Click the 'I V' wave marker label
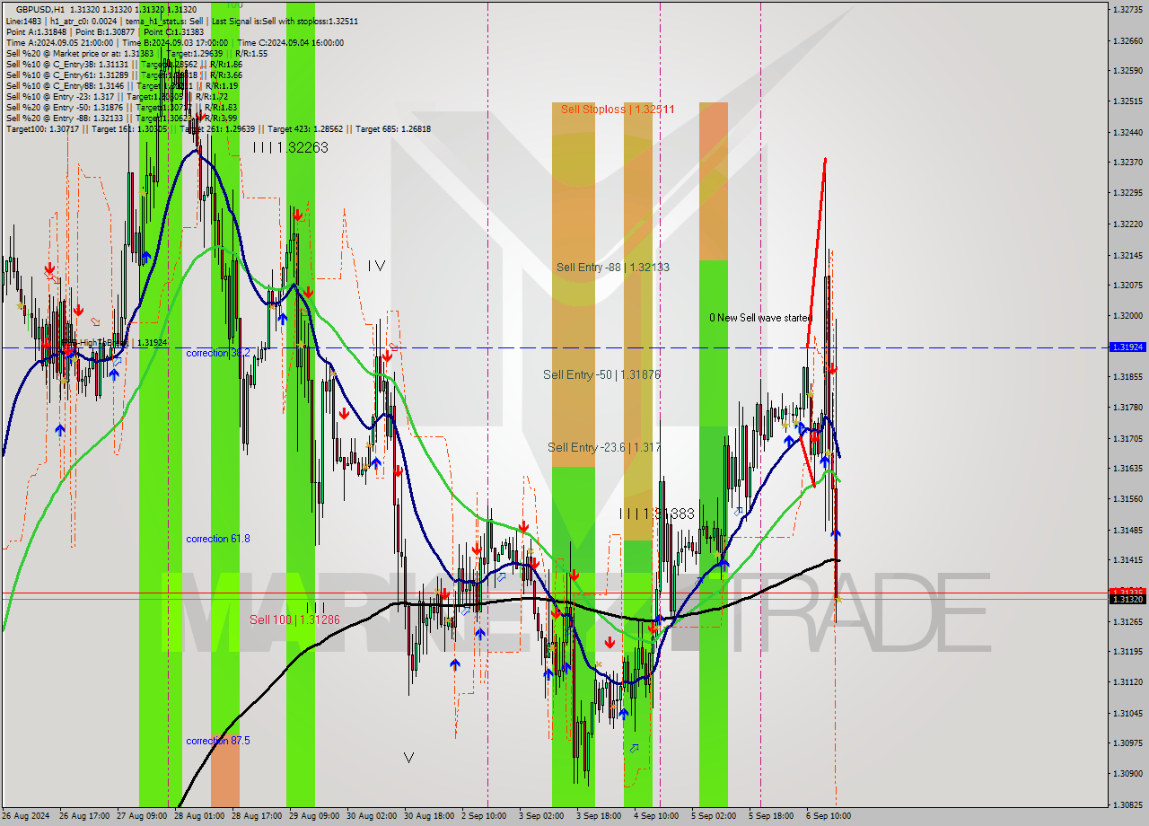Image resolution: width=1149 pixels, height=826 pixels. point(376,265)
